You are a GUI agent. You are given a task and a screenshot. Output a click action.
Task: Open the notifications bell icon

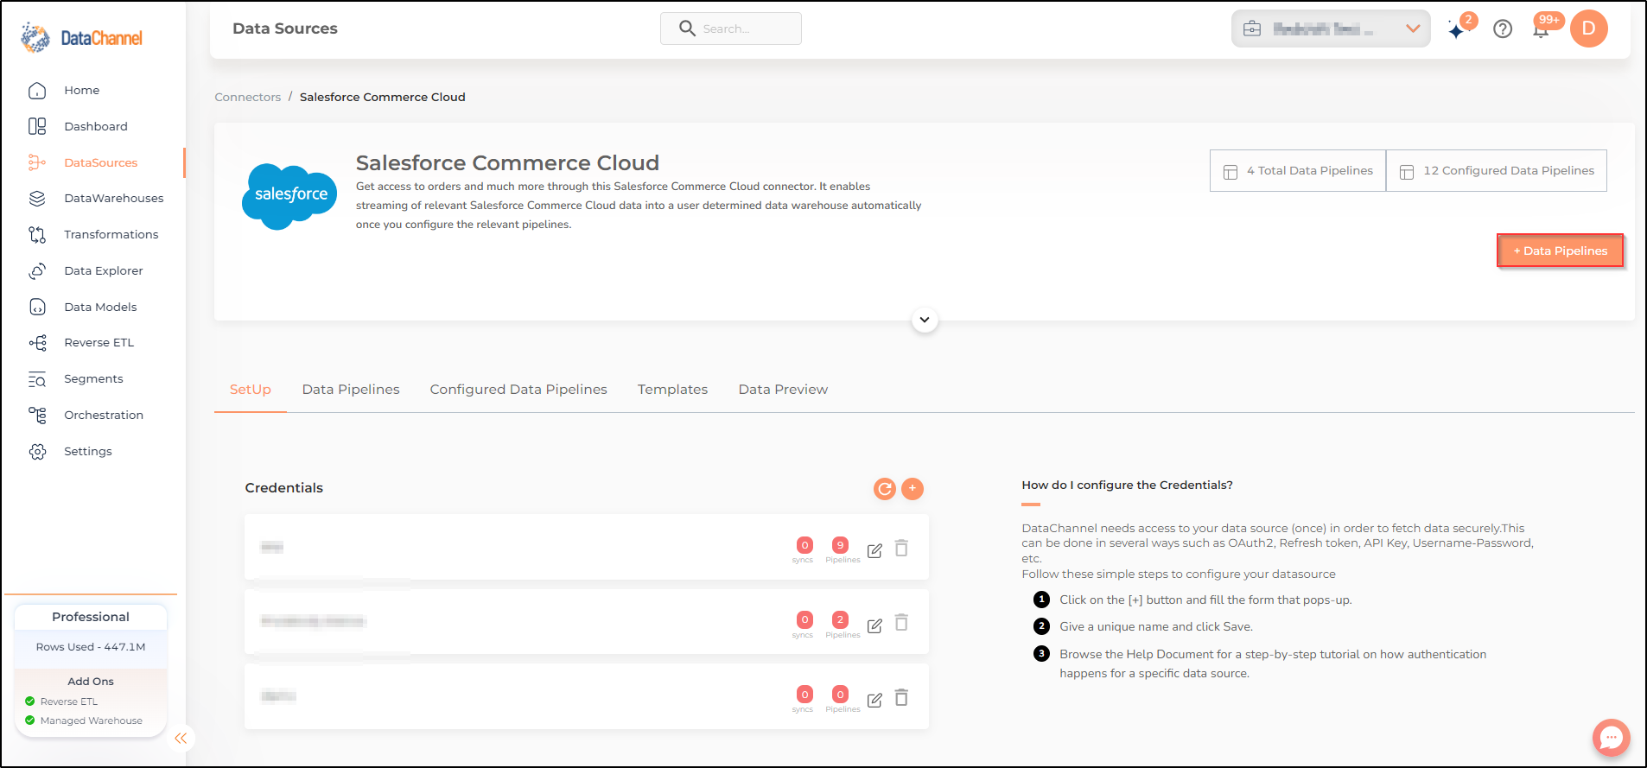pyautogui.click(x=1540, y=30)
